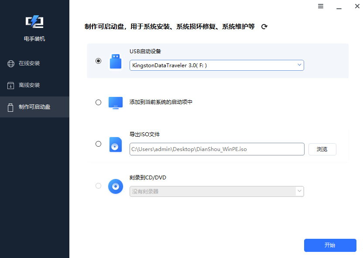
Task: Select the 刻录到CD/DVD radio button
Action: tap(98, 186)
